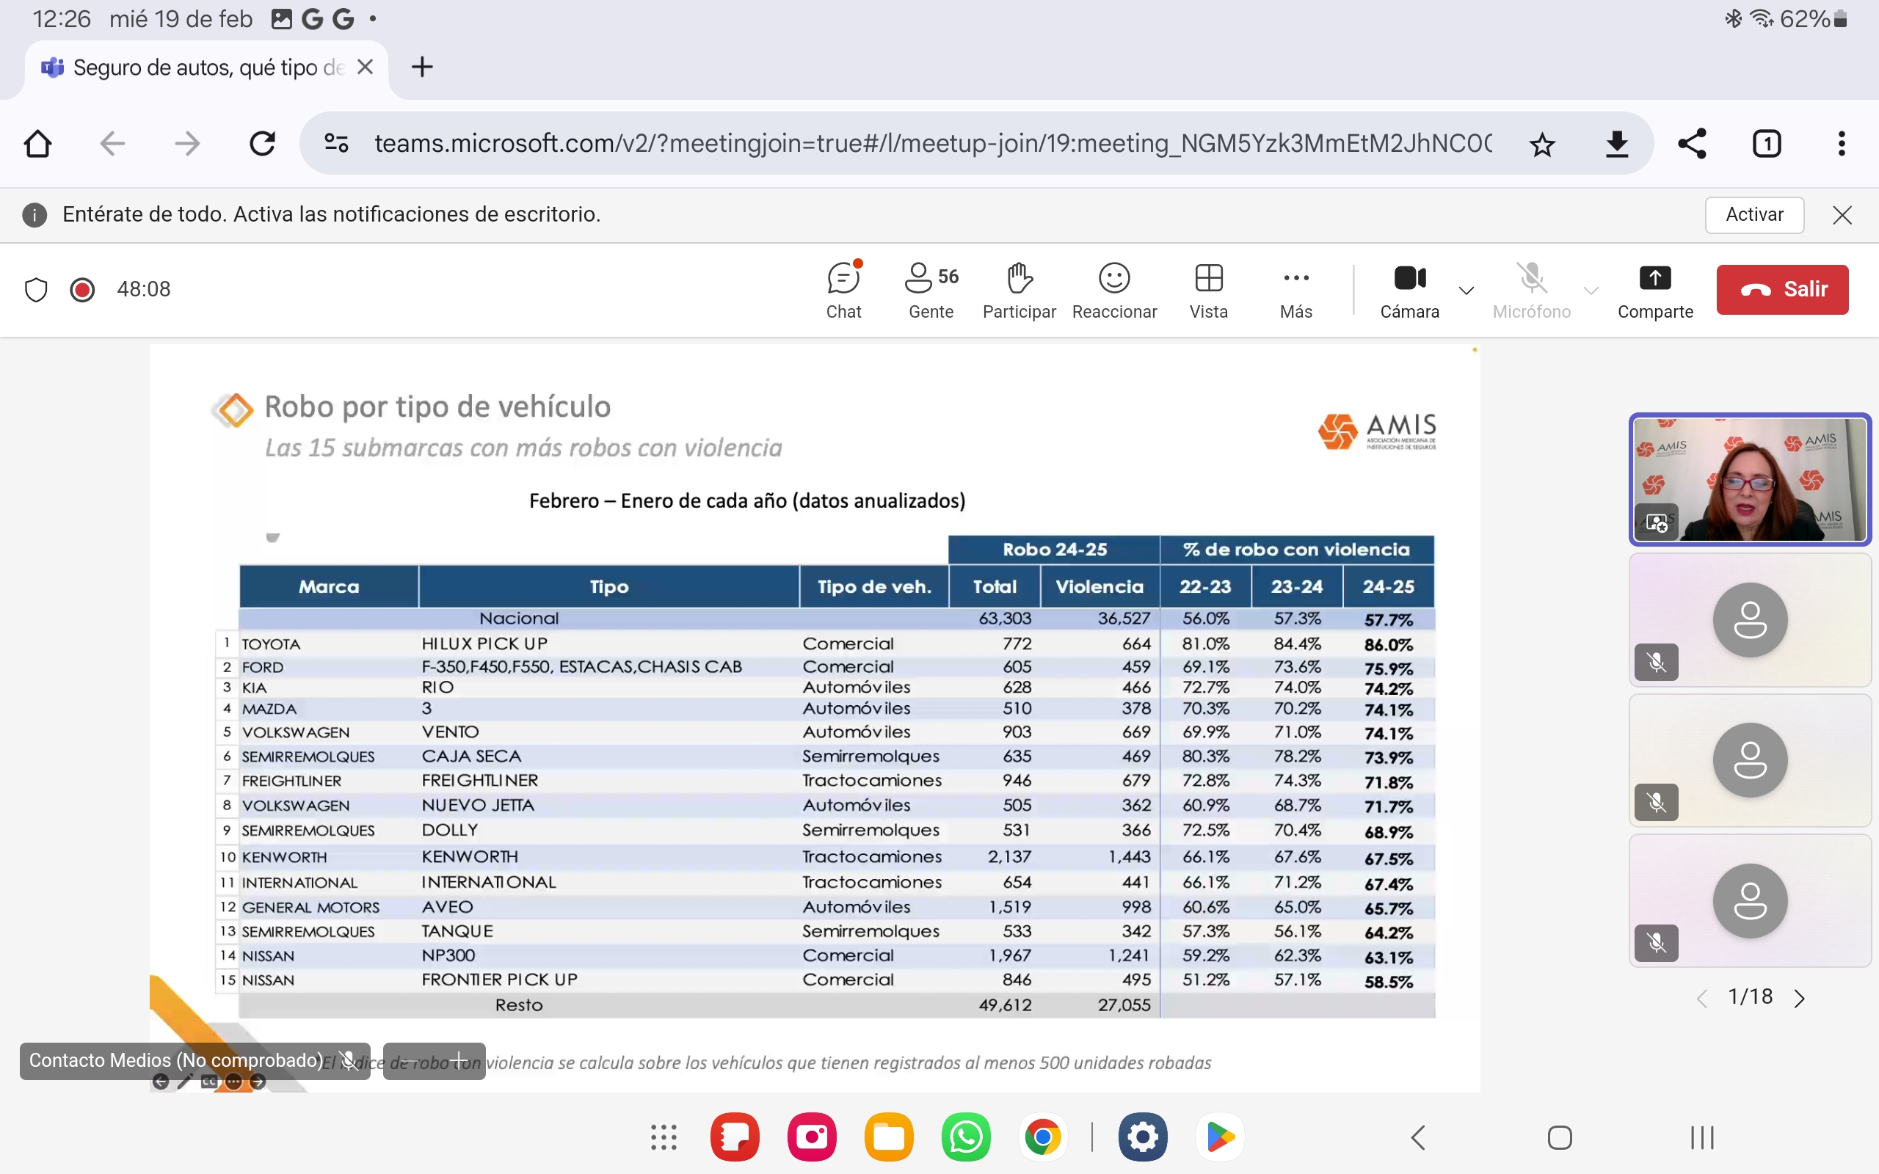
Task: Click the Nacional 57.7% value
Action: click(x=1388, y=619)
